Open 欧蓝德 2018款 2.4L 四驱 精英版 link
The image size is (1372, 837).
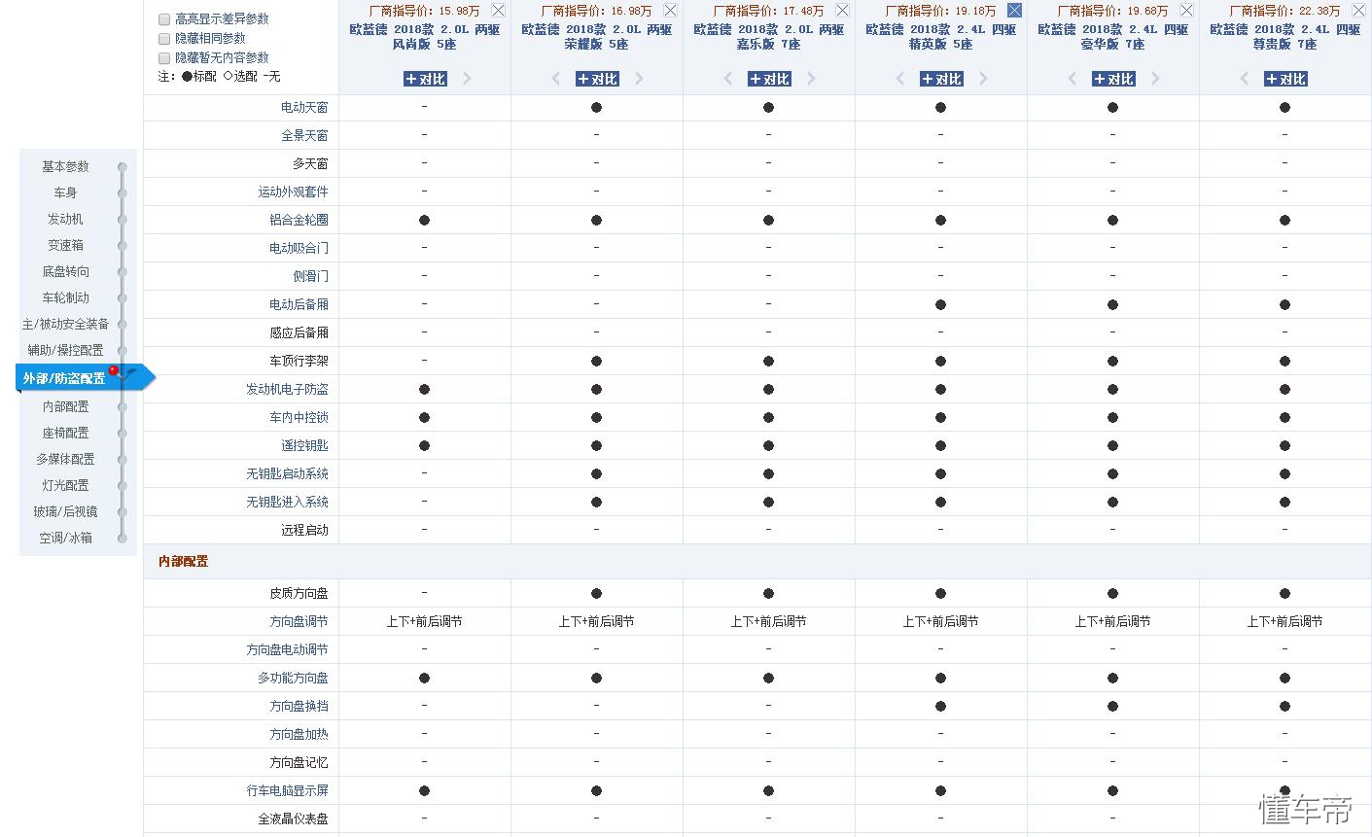(941, 37)
